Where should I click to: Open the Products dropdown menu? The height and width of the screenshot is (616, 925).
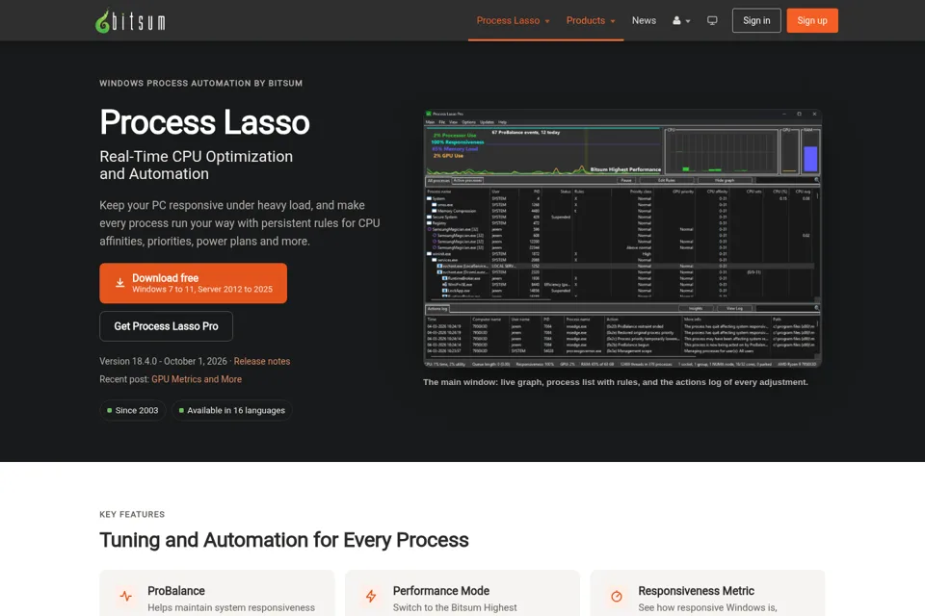point(591,20)
